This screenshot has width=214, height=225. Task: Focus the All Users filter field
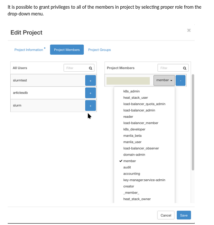[x=75, y=68]
